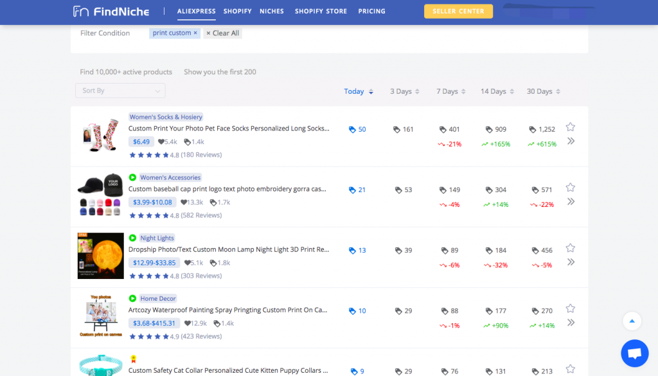Click the baseball caps thumbnail
Screen dimensions: 658x376
coord(101,195)
